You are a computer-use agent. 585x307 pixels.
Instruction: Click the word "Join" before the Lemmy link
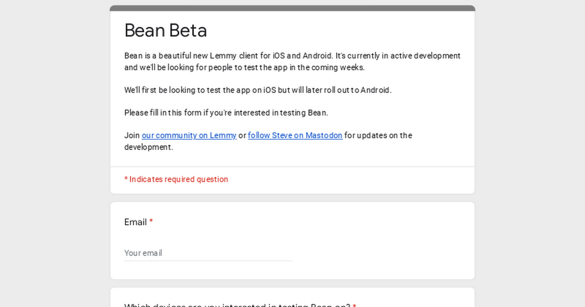(132, 135)
